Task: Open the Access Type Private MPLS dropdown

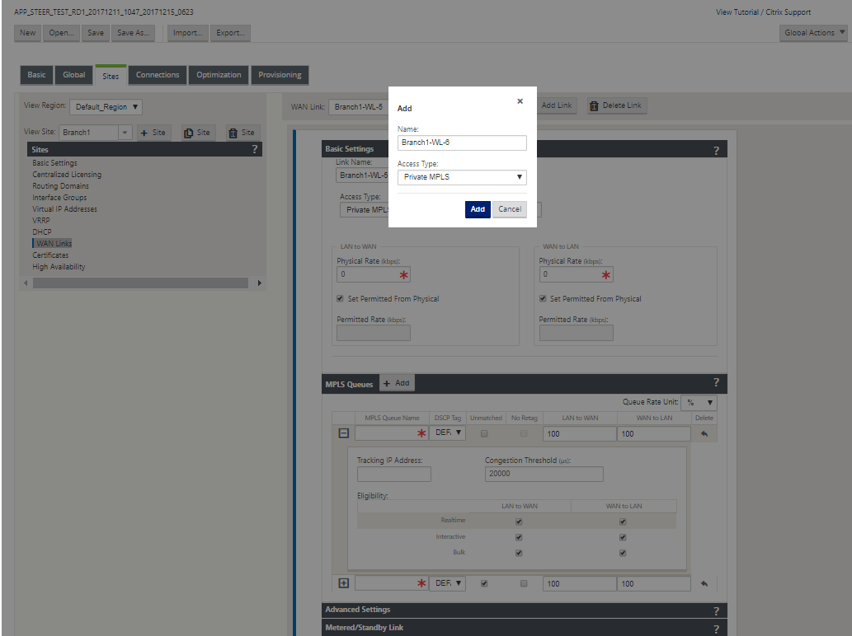Action: (x=462, y=177)
